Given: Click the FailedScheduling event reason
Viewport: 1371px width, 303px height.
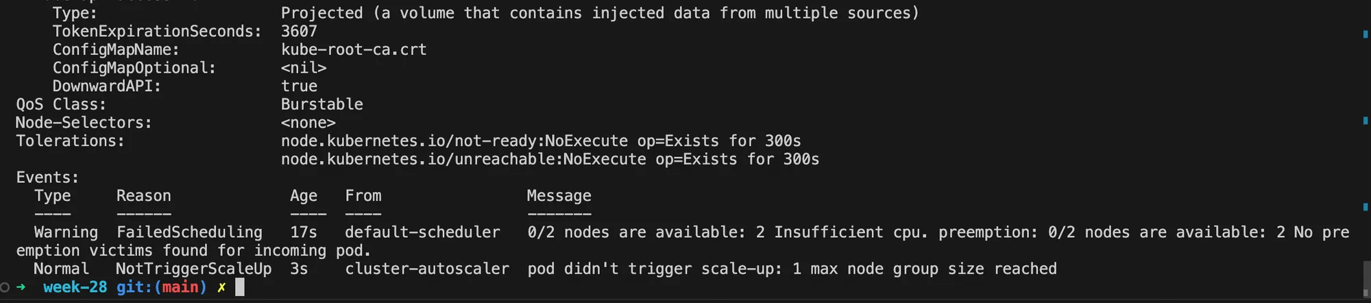Looking at the screenshot, I should coord(189,232).
